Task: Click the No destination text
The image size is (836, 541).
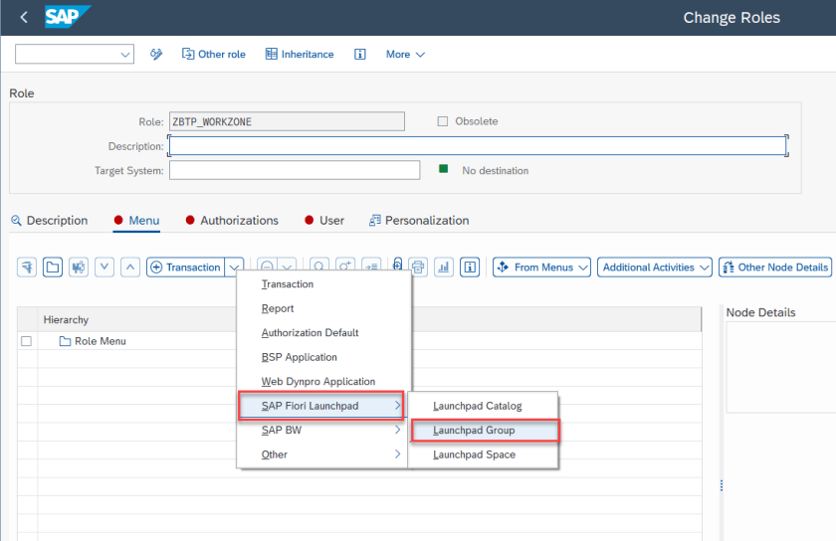Action: tap(496, 171)
